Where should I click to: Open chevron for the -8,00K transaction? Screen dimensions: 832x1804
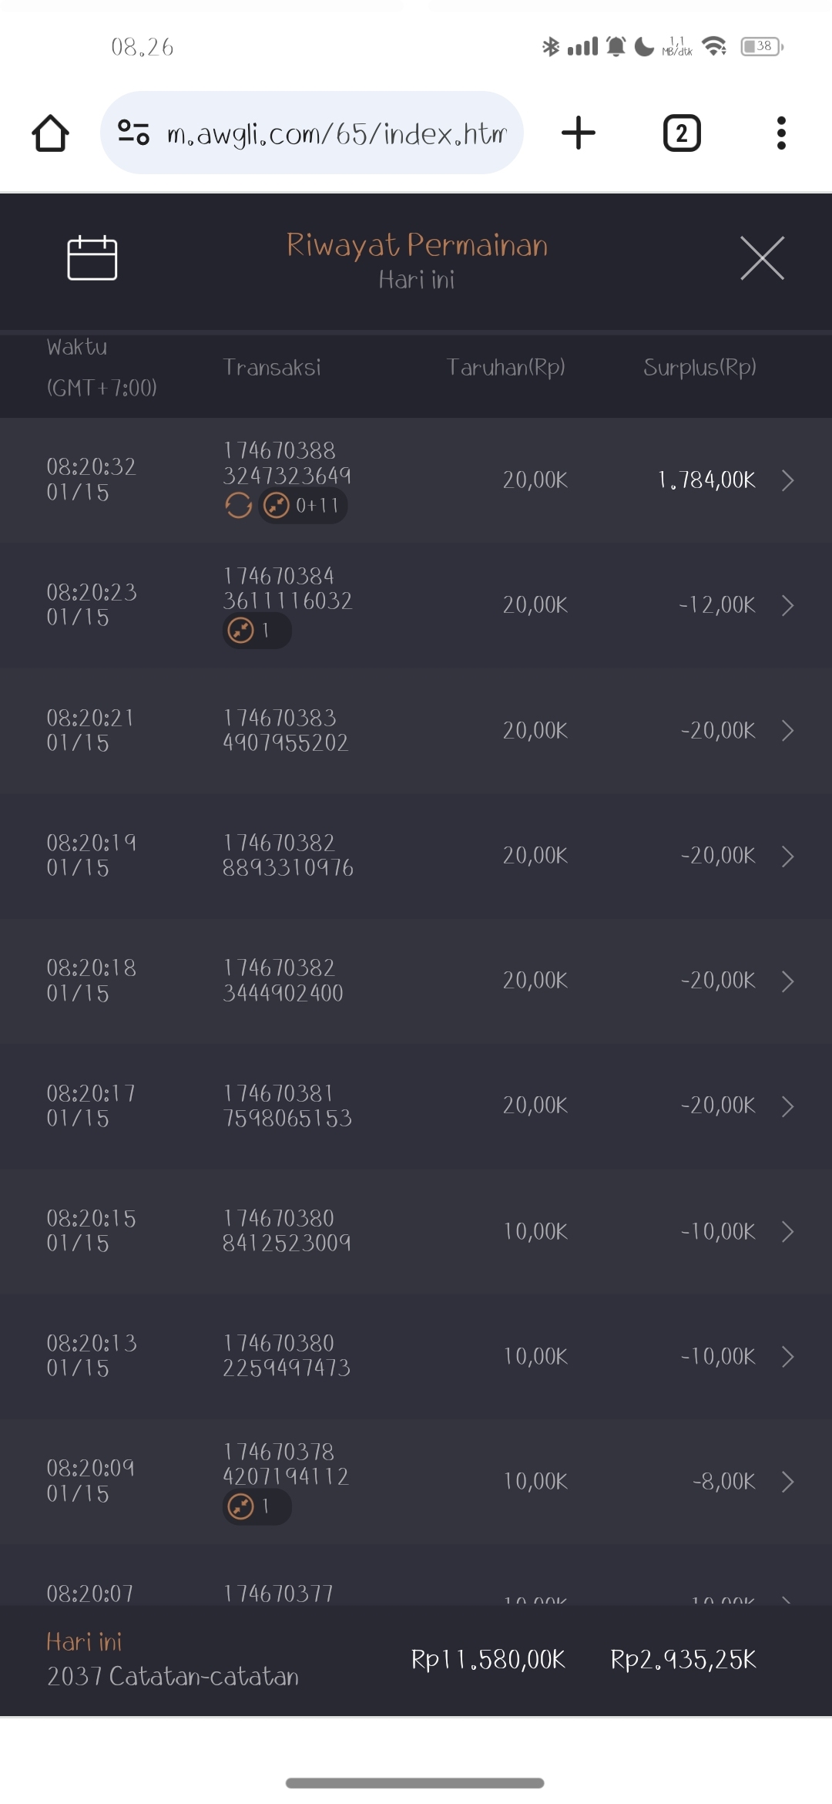point(787,1482)
